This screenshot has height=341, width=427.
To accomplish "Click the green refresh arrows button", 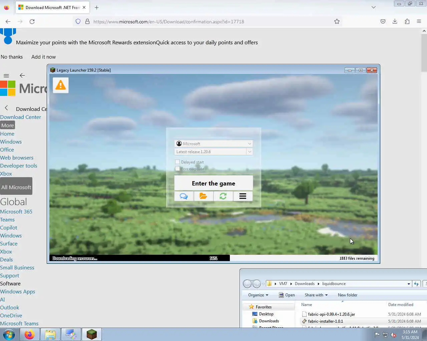I will pos(223,196).
